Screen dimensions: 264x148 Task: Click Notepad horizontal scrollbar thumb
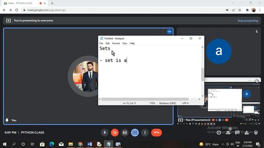[x=145, y=99]
